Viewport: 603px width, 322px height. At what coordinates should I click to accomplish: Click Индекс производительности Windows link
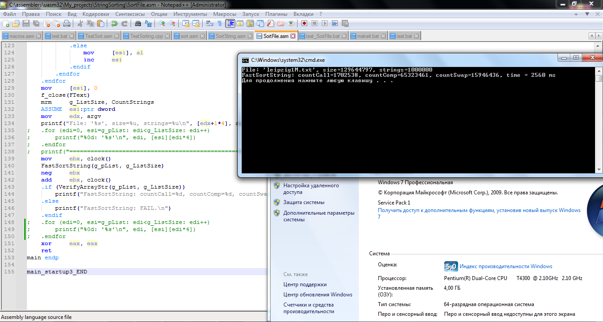(x=505, y=266)
